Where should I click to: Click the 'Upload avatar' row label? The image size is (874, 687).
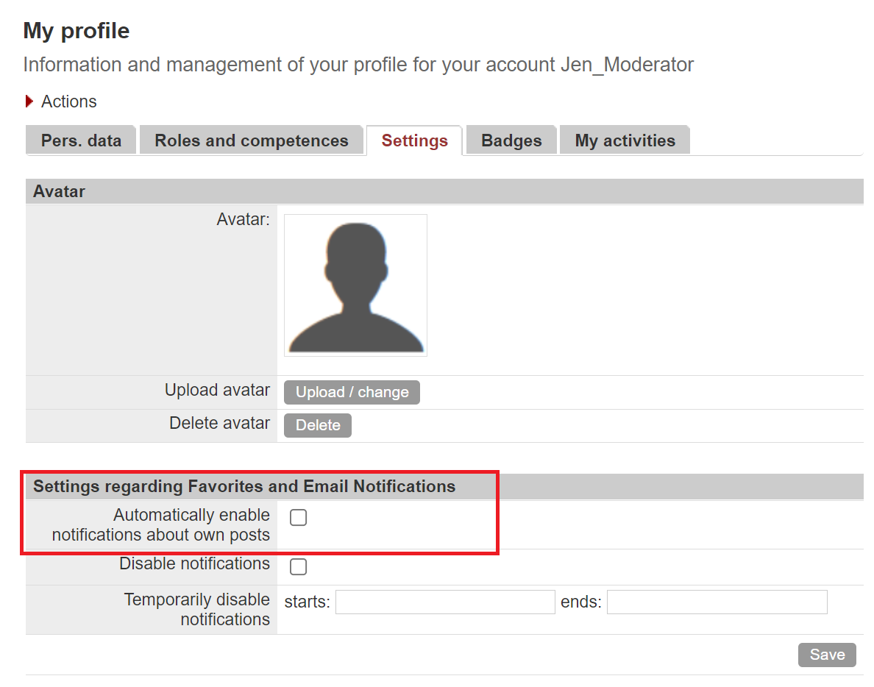click(217, 391)
